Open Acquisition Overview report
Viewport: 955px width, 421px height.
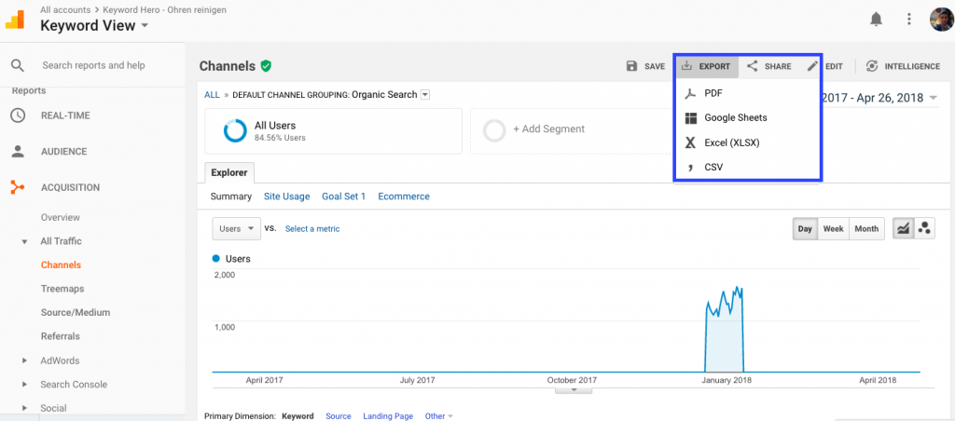click(61, 217)
